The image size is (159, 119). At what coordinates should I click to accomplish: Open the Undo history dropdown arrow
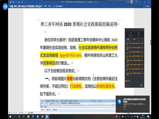coord(15,2)
